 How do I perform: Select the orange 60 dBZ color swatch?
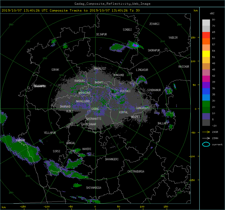pos(206,41)
